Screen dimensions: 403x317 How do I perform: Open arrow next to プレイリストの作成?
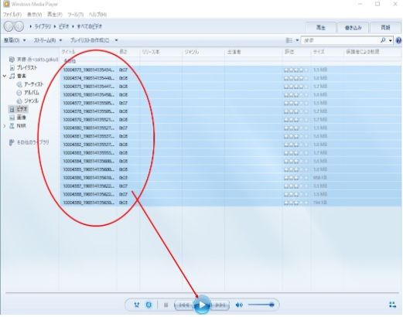tap(116, 40)
